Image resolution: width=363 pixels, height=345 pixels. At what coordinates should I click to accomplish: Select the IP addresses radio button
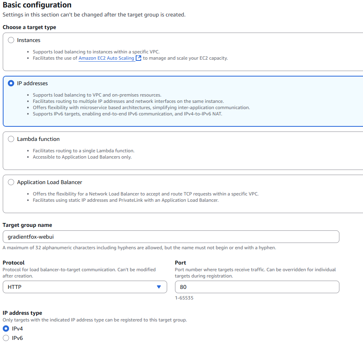tap(11, 83)
